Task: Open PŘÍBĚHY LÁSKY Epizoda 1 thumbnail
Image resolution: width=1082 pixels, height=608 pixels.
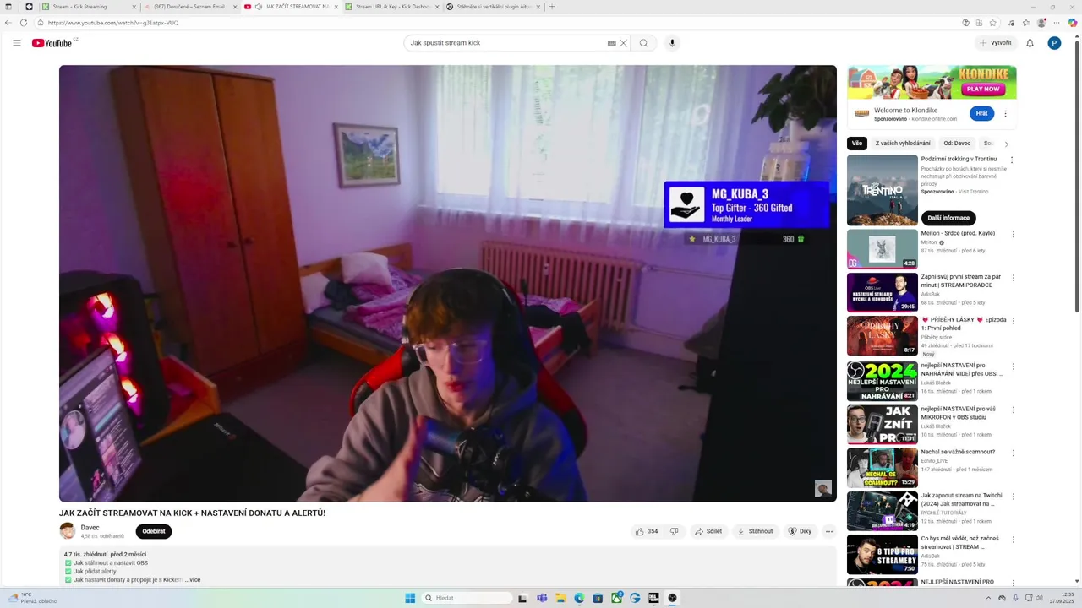Action: tap(883, 336)
